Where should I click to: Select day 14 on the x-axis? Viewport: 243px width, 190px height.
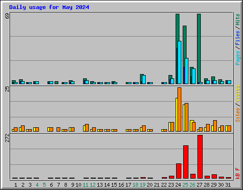pos(107,185)
